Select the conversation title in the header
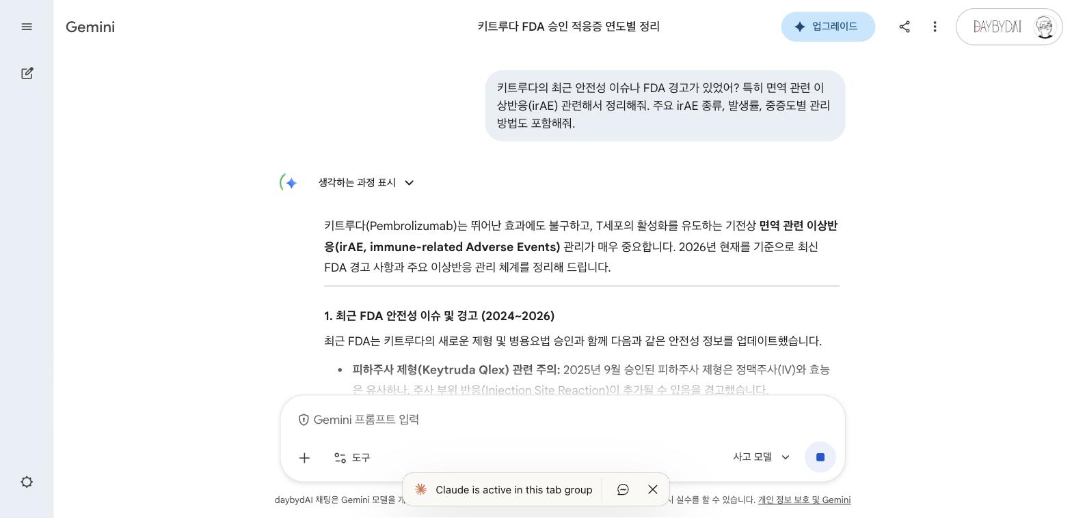The image size is (1072, 518). tap(567, 27)
